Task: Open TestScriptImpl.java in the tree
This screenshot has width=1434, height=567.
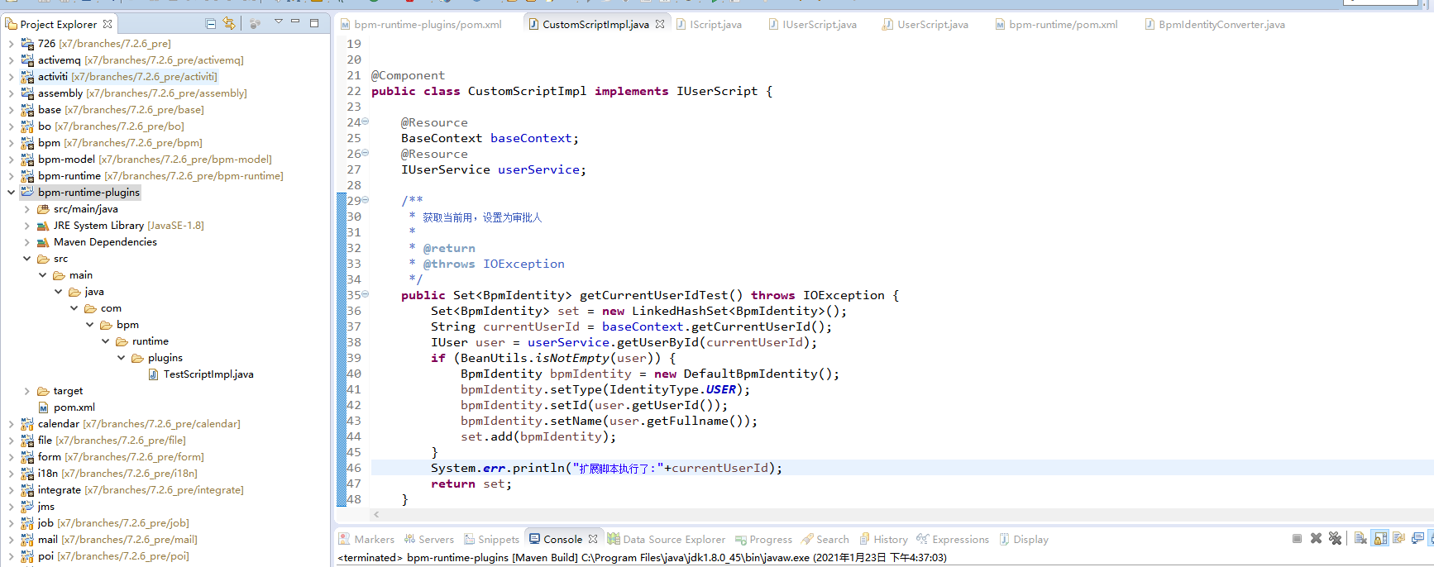Action: tap(208, 374)
